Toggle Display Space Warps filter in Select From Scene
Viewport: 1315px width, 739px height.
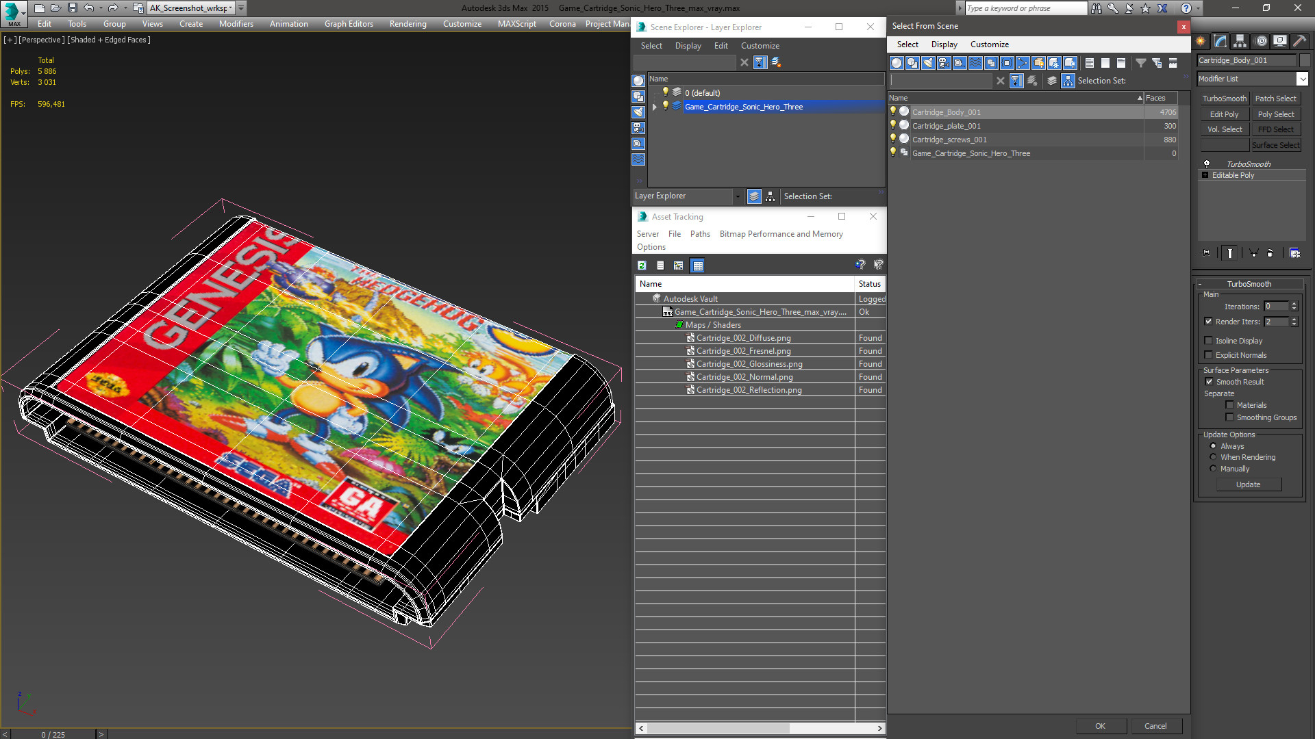point(975,63)
